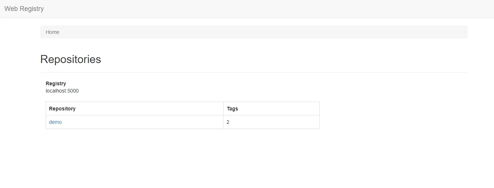Image resolution: width=494 pixels, height=188 pixels.
Task: Open the demo repository
Action: pyautogui.click(x=55, y=122)
